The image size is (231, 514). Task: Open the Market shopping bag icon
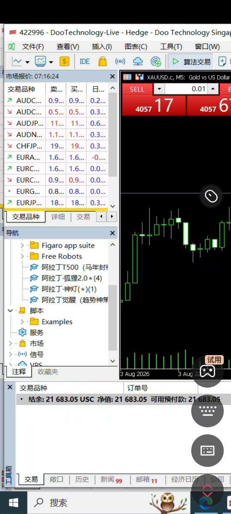(103, 61)
